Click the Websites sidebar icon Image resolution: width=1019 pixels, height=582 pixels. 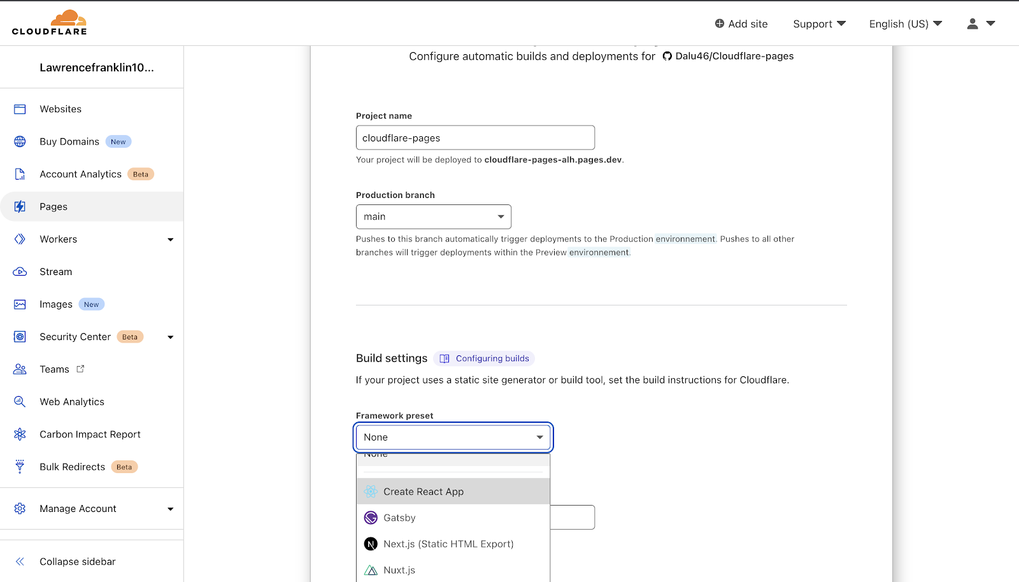point(20,109)
